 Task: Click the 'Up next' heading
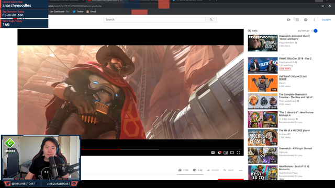252,31
